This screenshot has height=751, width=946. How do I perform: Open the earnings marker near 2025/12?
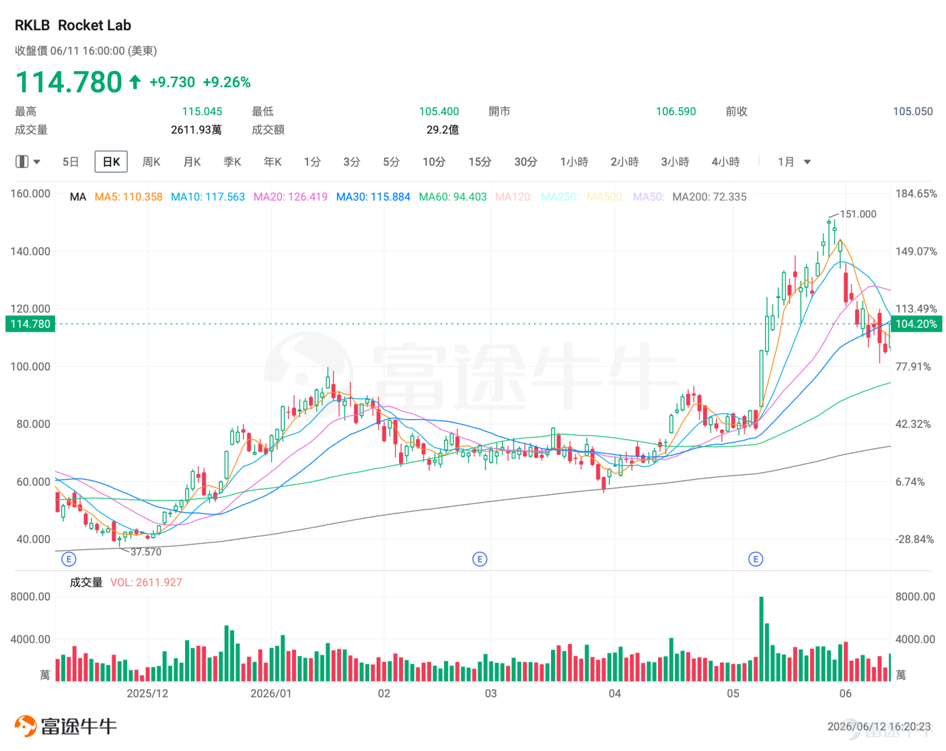(69, 559)
